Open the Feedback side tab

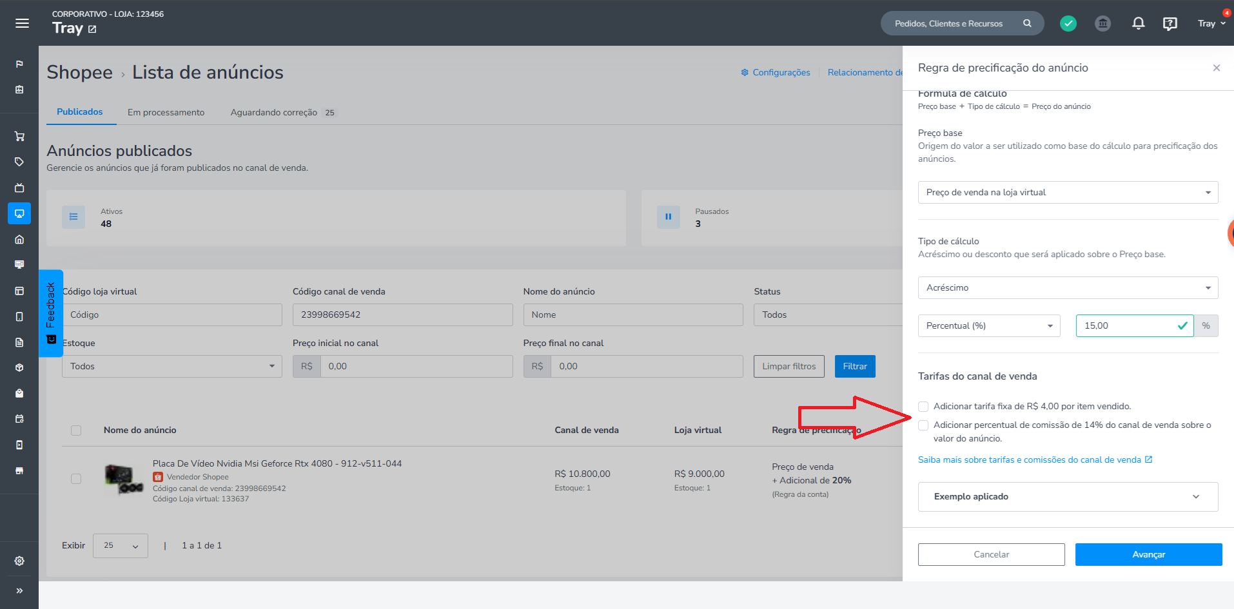tap(51, 313)
